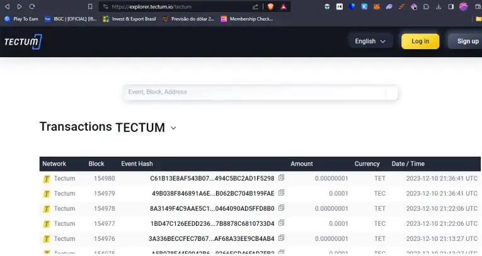Click the browser address bar URL
Screen dimensions: 482x256
[x=152, y=7]
